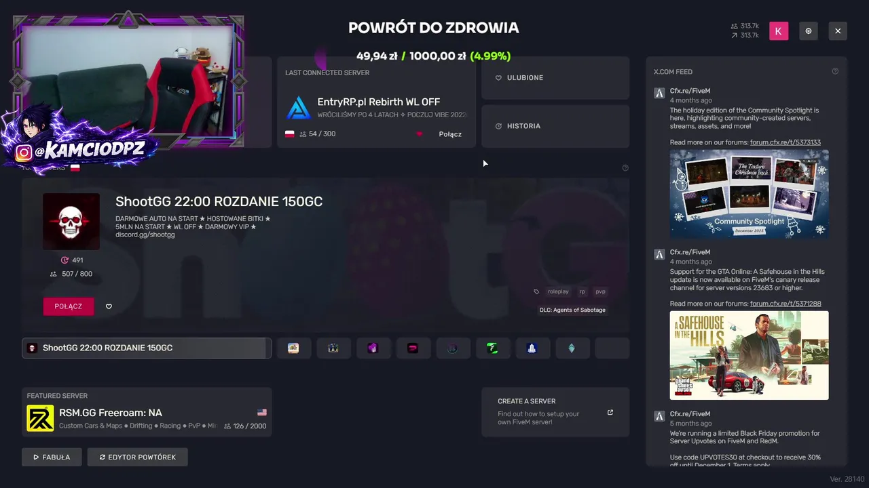Select the colorful island server icon tab

tap(293, 348)
